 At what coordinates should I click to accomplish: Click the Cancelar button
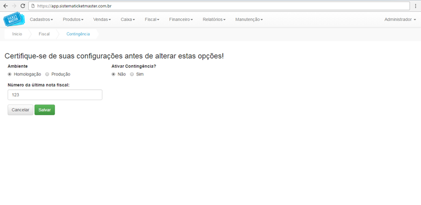[x=21, y=110]
